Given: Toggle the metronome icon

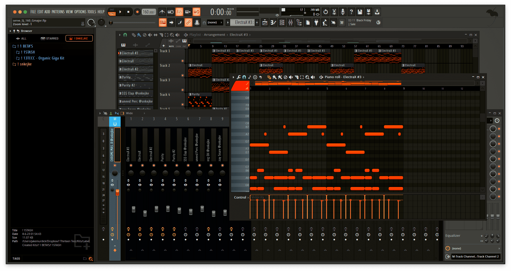Looking at the screenshot, I should click(x=162, y=12).
